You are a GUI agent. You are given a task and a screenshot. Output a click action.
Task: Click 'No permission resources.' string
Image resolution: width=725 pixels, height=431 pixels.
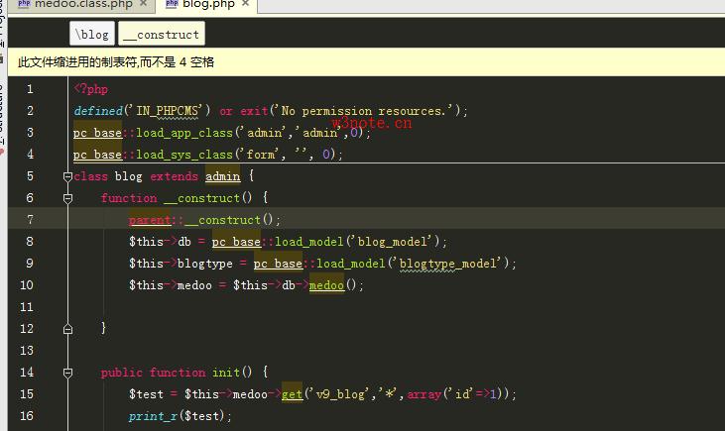tap(365, 111)
